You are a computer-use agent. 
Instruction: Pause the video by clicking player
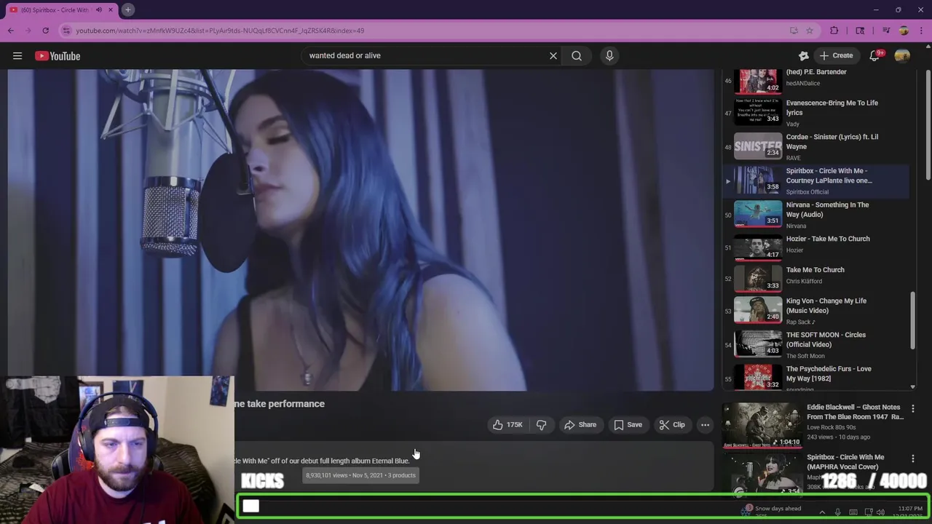pos(360,230)
